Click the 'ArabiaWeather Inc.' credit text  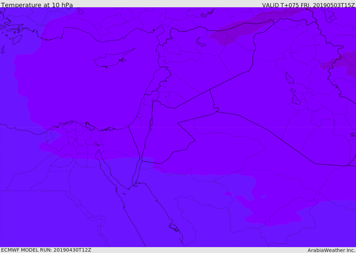click(x=331, y=250)
